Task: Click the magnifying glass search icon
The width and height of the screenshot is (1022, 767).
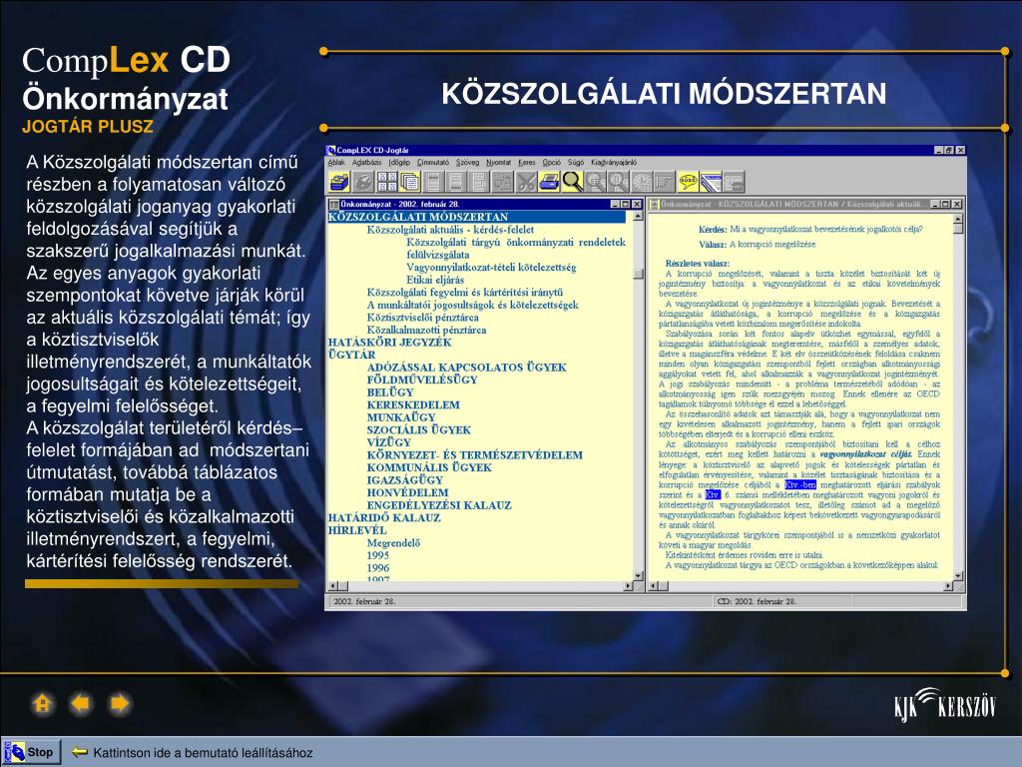Action: tap(572, 182)
